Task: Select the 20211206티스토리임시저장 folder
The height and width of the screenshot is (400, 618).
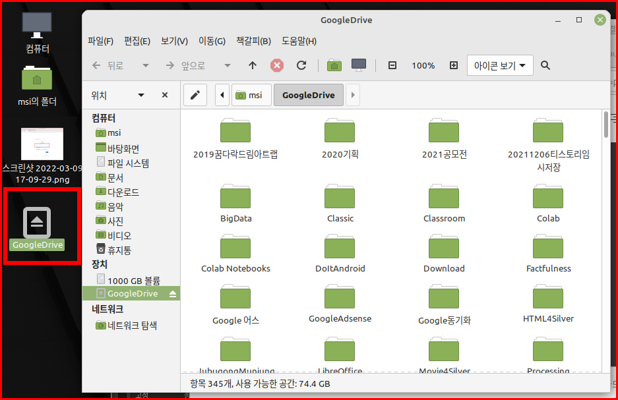Action: (548, 145)
